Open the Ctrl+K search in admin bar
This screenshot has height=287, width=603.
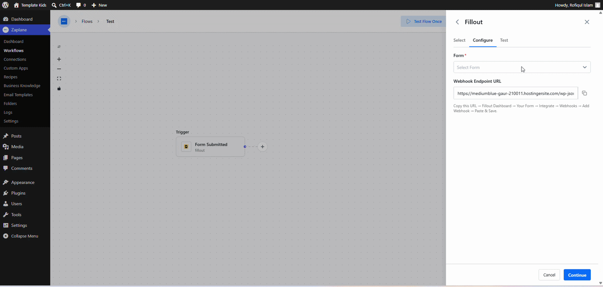(x=61, y=5)
